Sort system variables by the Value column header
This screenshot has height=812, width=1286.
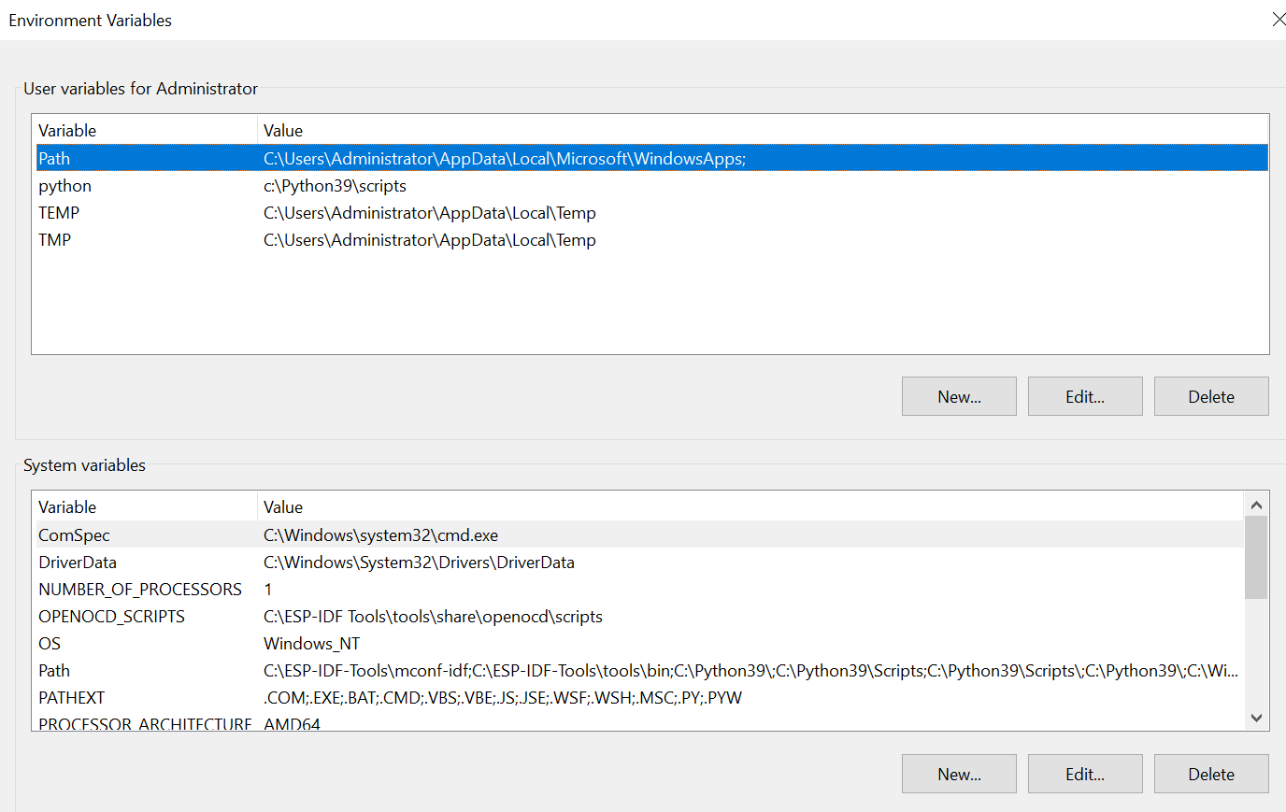(467, 506)
